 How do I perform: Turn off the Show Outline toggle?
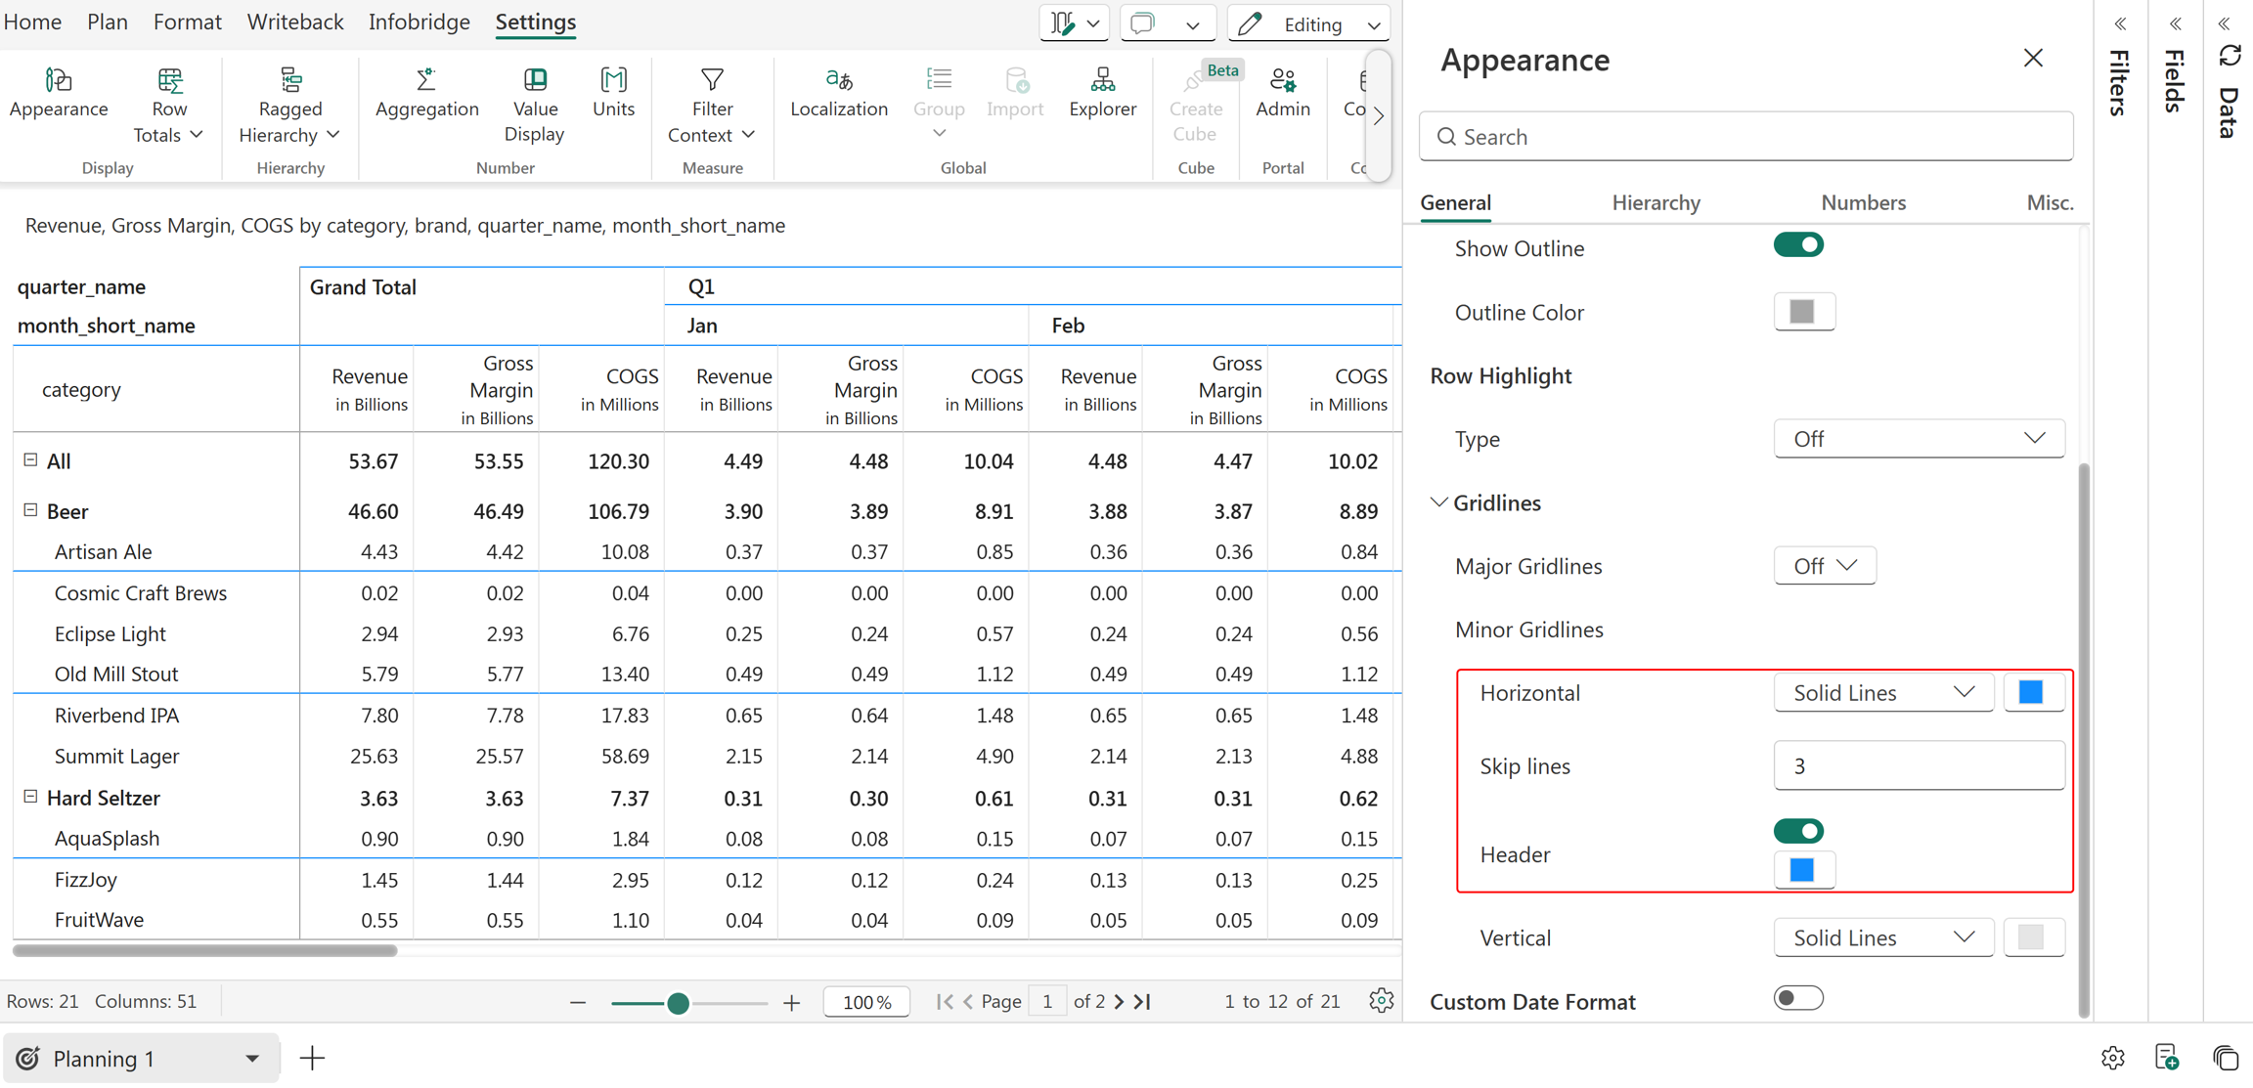coord(1798,245)
